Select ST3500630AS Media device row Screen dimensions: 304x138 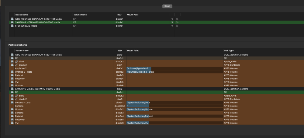(156, 26)
